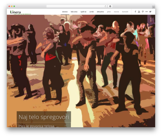Click the Naj telo spregovori heading

point(44,117)
